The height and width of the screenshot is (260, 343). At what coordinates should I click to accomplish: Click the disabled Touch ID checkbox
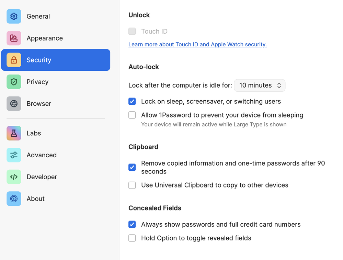point(132,31)
